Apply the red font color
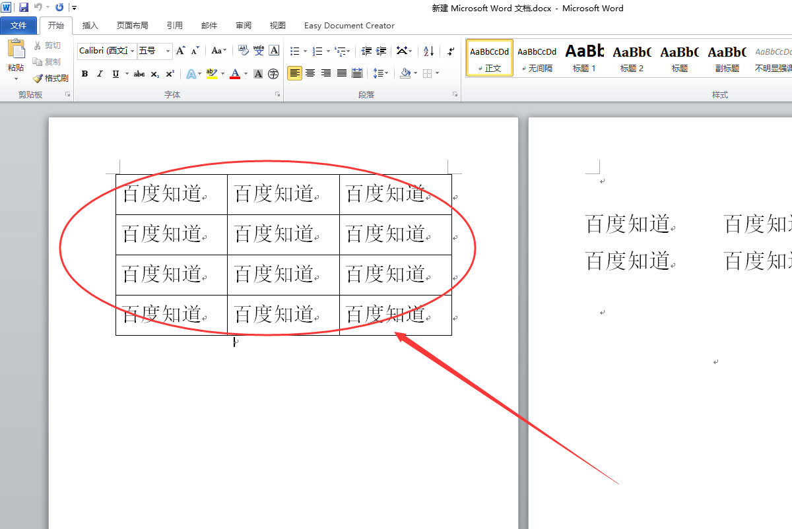 click(235, 74)
